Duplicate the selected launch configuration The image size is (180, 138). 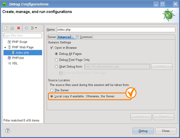[12, 28]
